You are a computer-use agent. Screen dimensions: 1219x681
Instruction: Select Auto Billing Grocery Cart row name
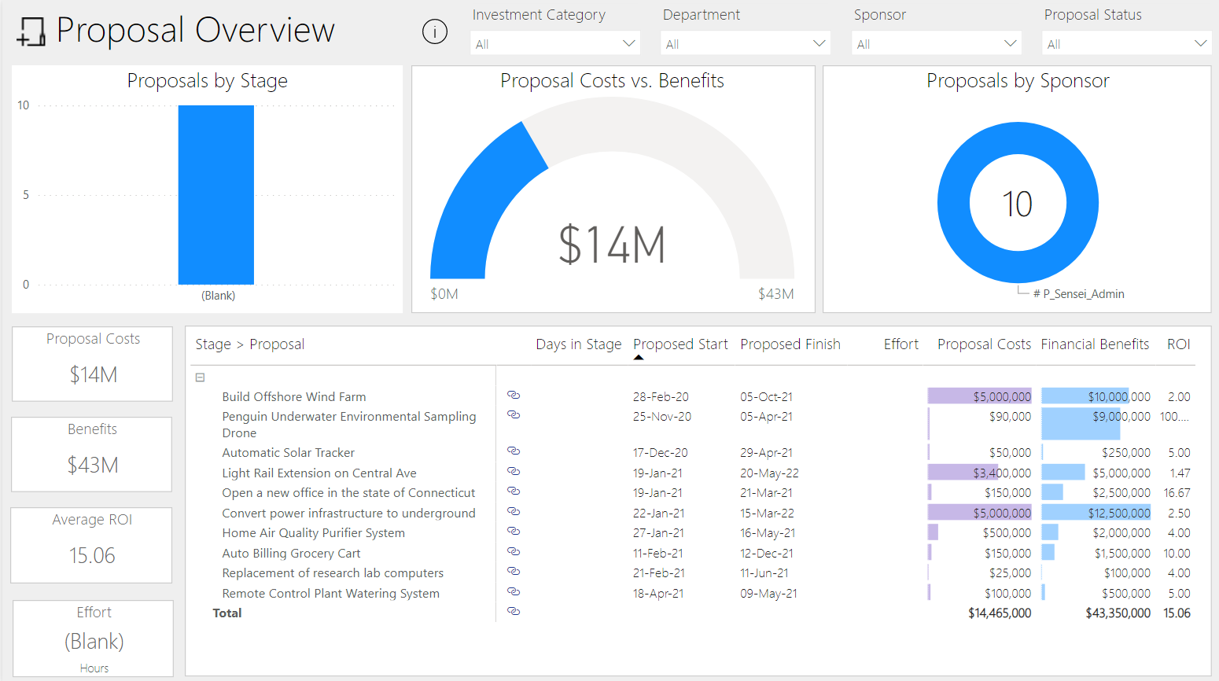[x=291, y=554]
